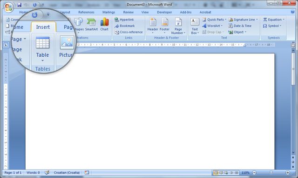Click the vertical scrollbar thumb
The width and height of the screenshot is (298, 178).
293,69
